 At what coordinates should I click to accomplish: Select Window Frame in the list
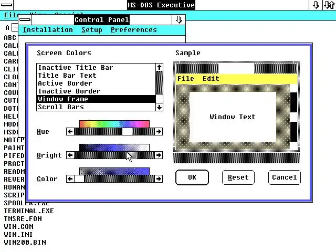[x=96, y=99]
